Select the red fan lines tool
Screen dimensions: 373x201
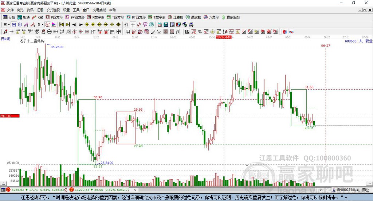[x=134, y=32]
